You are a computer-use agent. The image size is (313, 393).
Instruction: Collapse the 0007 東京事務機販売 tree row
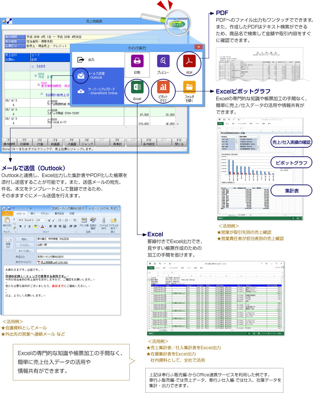pyautogui.click(x=39, y=84)
